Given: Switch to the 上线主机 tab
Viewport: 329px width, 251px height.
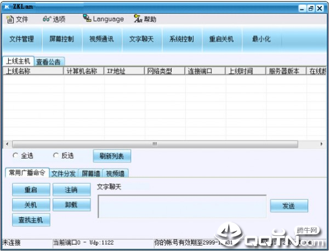Looking at the screenshot, I should tap(18, 61).
